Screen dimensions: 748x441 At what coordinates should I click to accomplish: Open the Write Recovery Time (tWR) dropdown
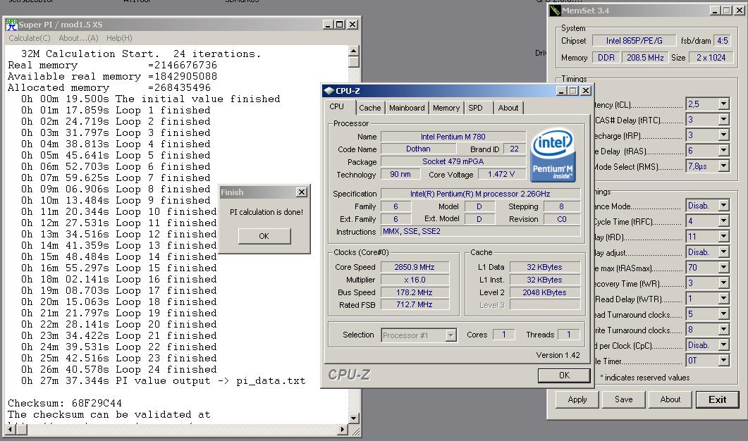tap(723, 283)
